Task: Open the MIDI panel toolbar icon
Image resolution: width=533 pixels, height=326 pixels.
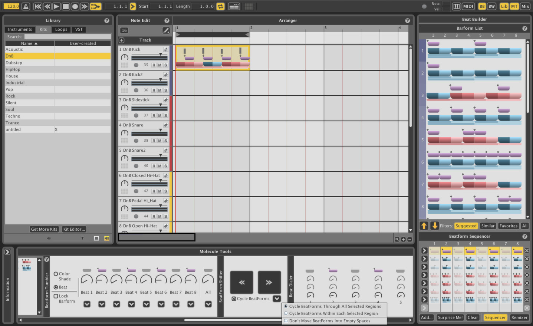Action: (x=468, y=6)
